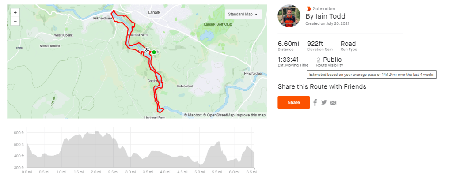Click the Improve this map link

(251, 115)
